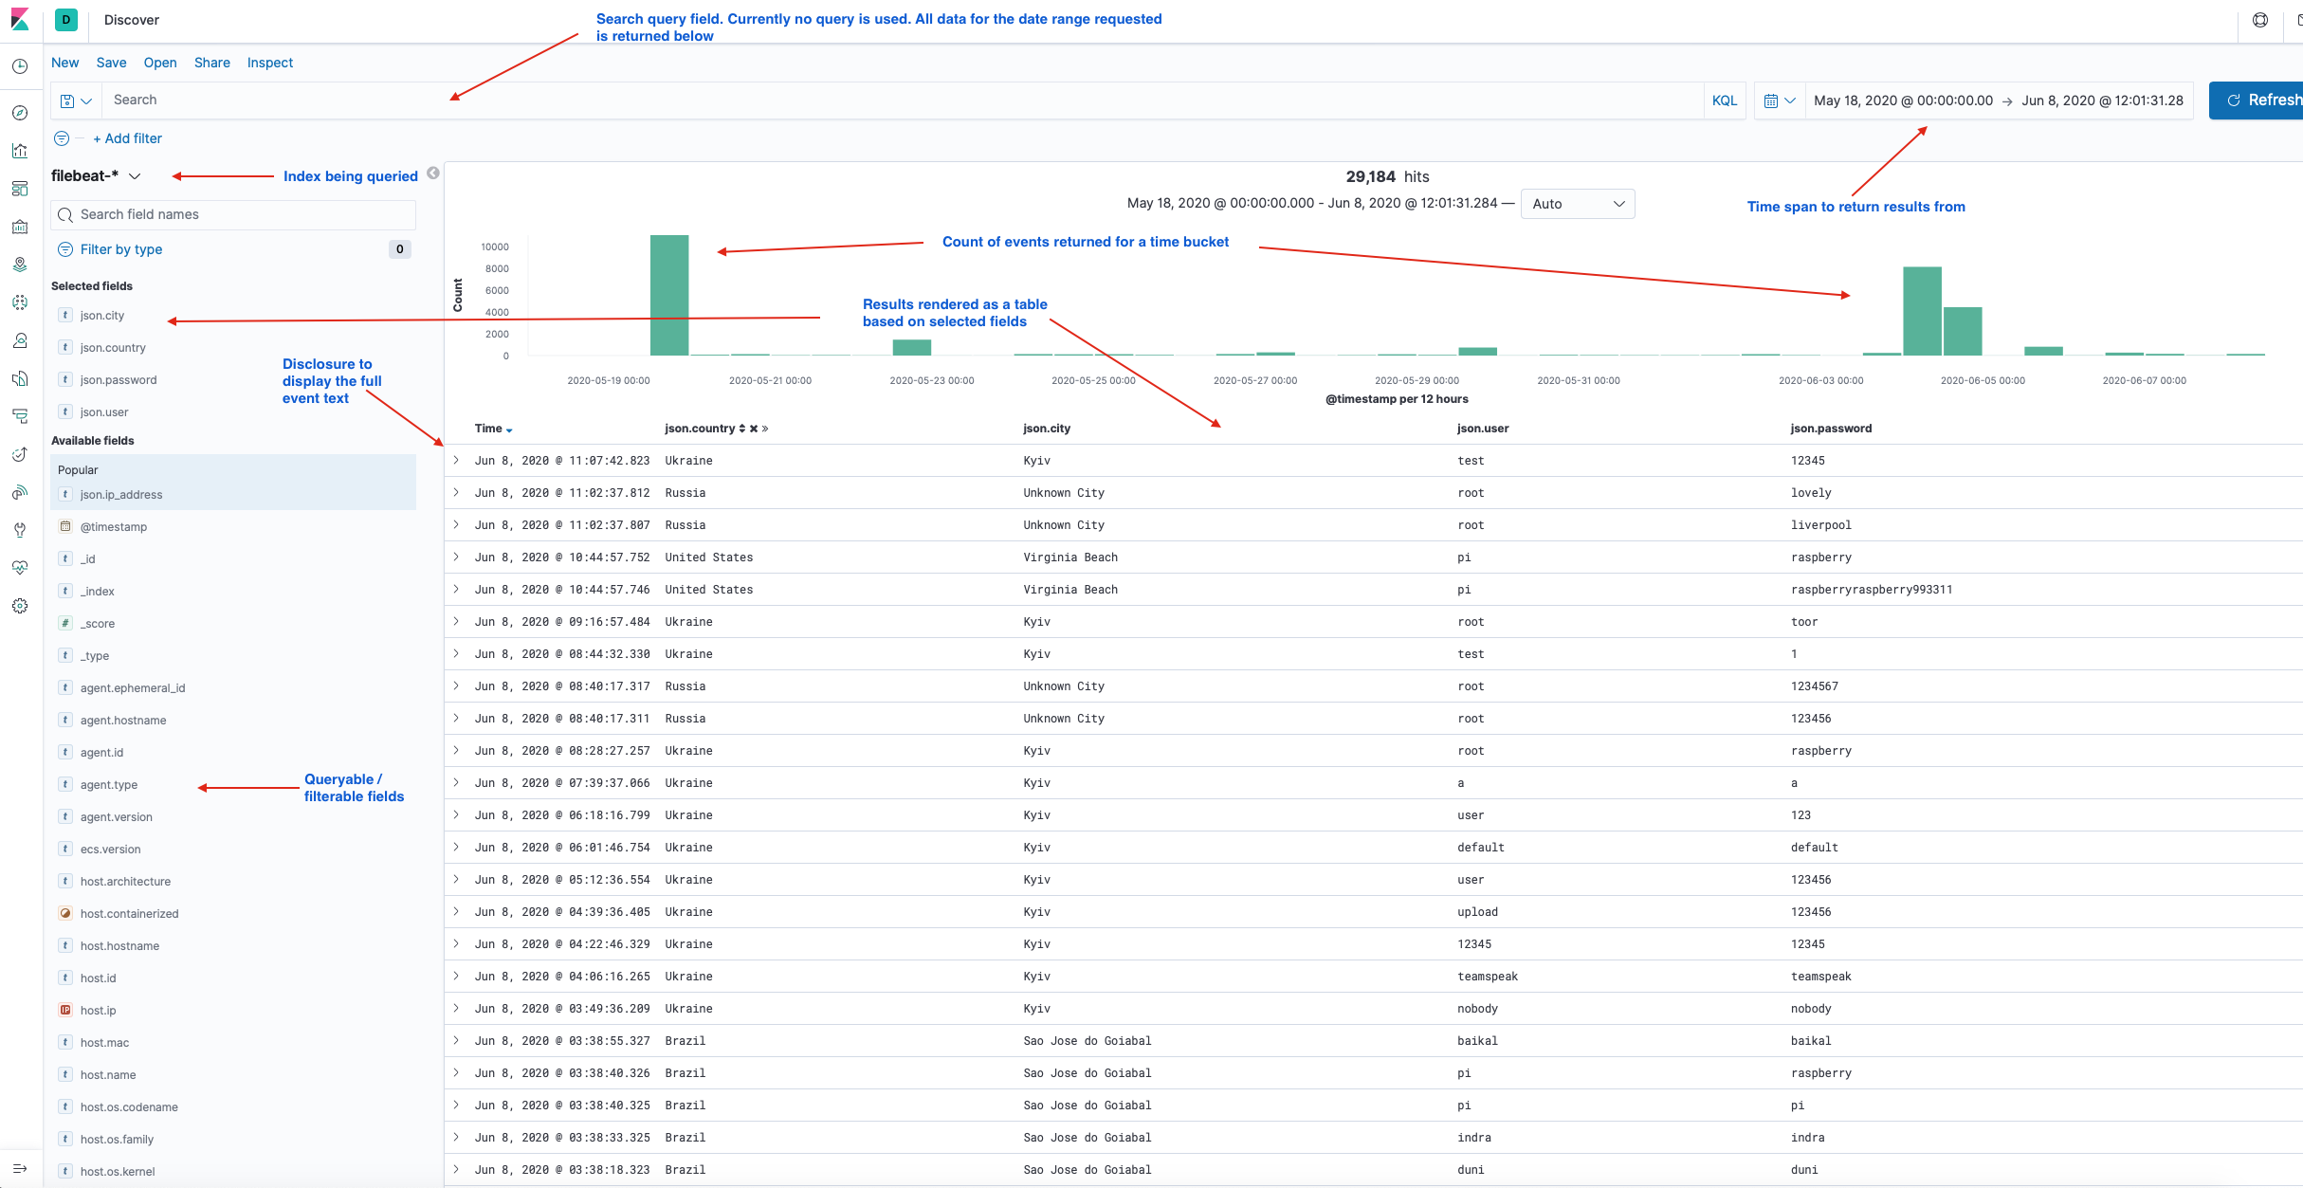
Task: Open the Maps icon in sidebar
Action: (20, 265)
